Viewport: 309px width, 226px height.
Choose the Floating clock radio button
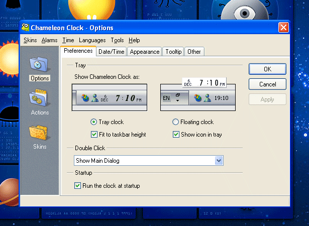pyautogui.click(x=175, y=122)
